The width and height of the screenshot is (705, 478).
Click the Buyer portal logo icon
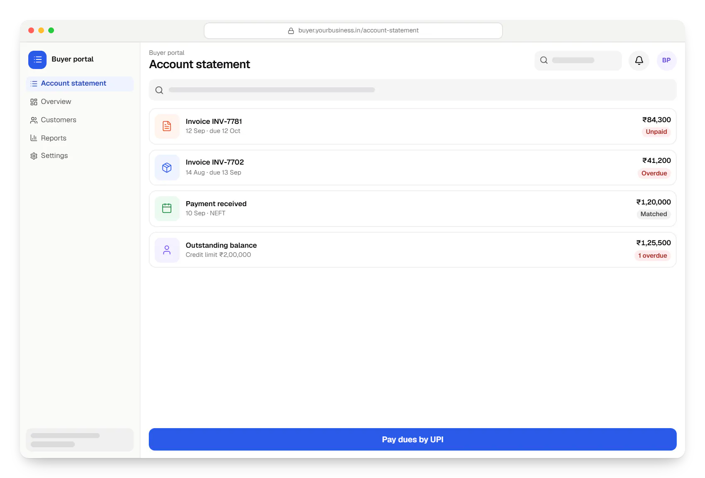click(37, 59)
